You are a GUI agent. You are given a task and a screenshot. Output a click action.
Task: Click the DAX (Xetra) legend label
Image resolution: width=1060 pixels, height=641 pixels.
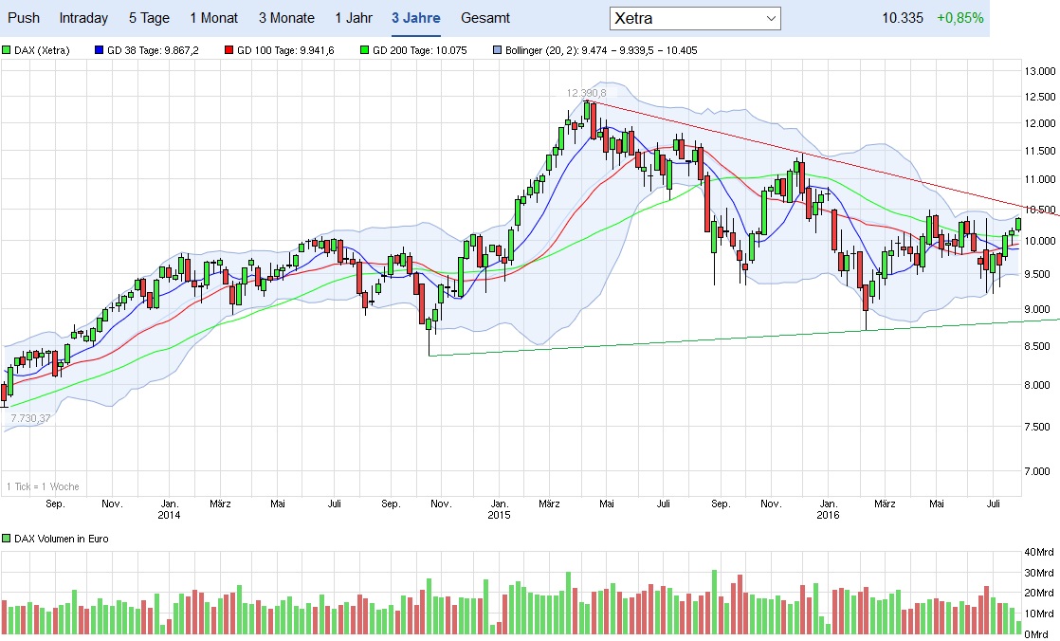coord(42,50)
